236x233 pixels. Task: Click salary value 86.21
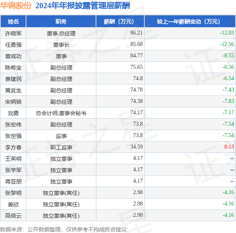[136, 33]
